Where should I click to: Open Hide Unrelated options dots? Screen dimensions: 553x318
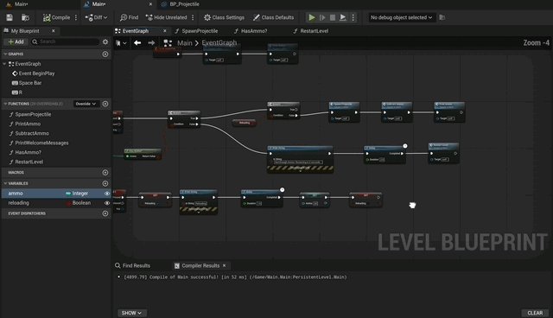tap(193, 17)
